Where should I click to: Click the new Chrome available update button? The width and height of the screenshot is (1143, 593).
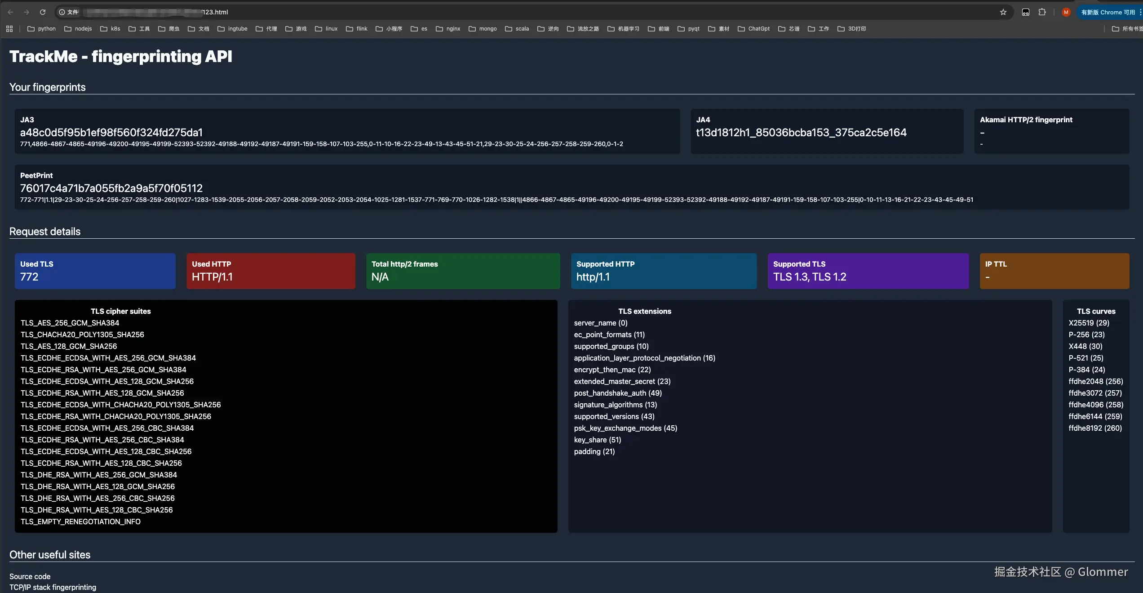click(1108, 12)
